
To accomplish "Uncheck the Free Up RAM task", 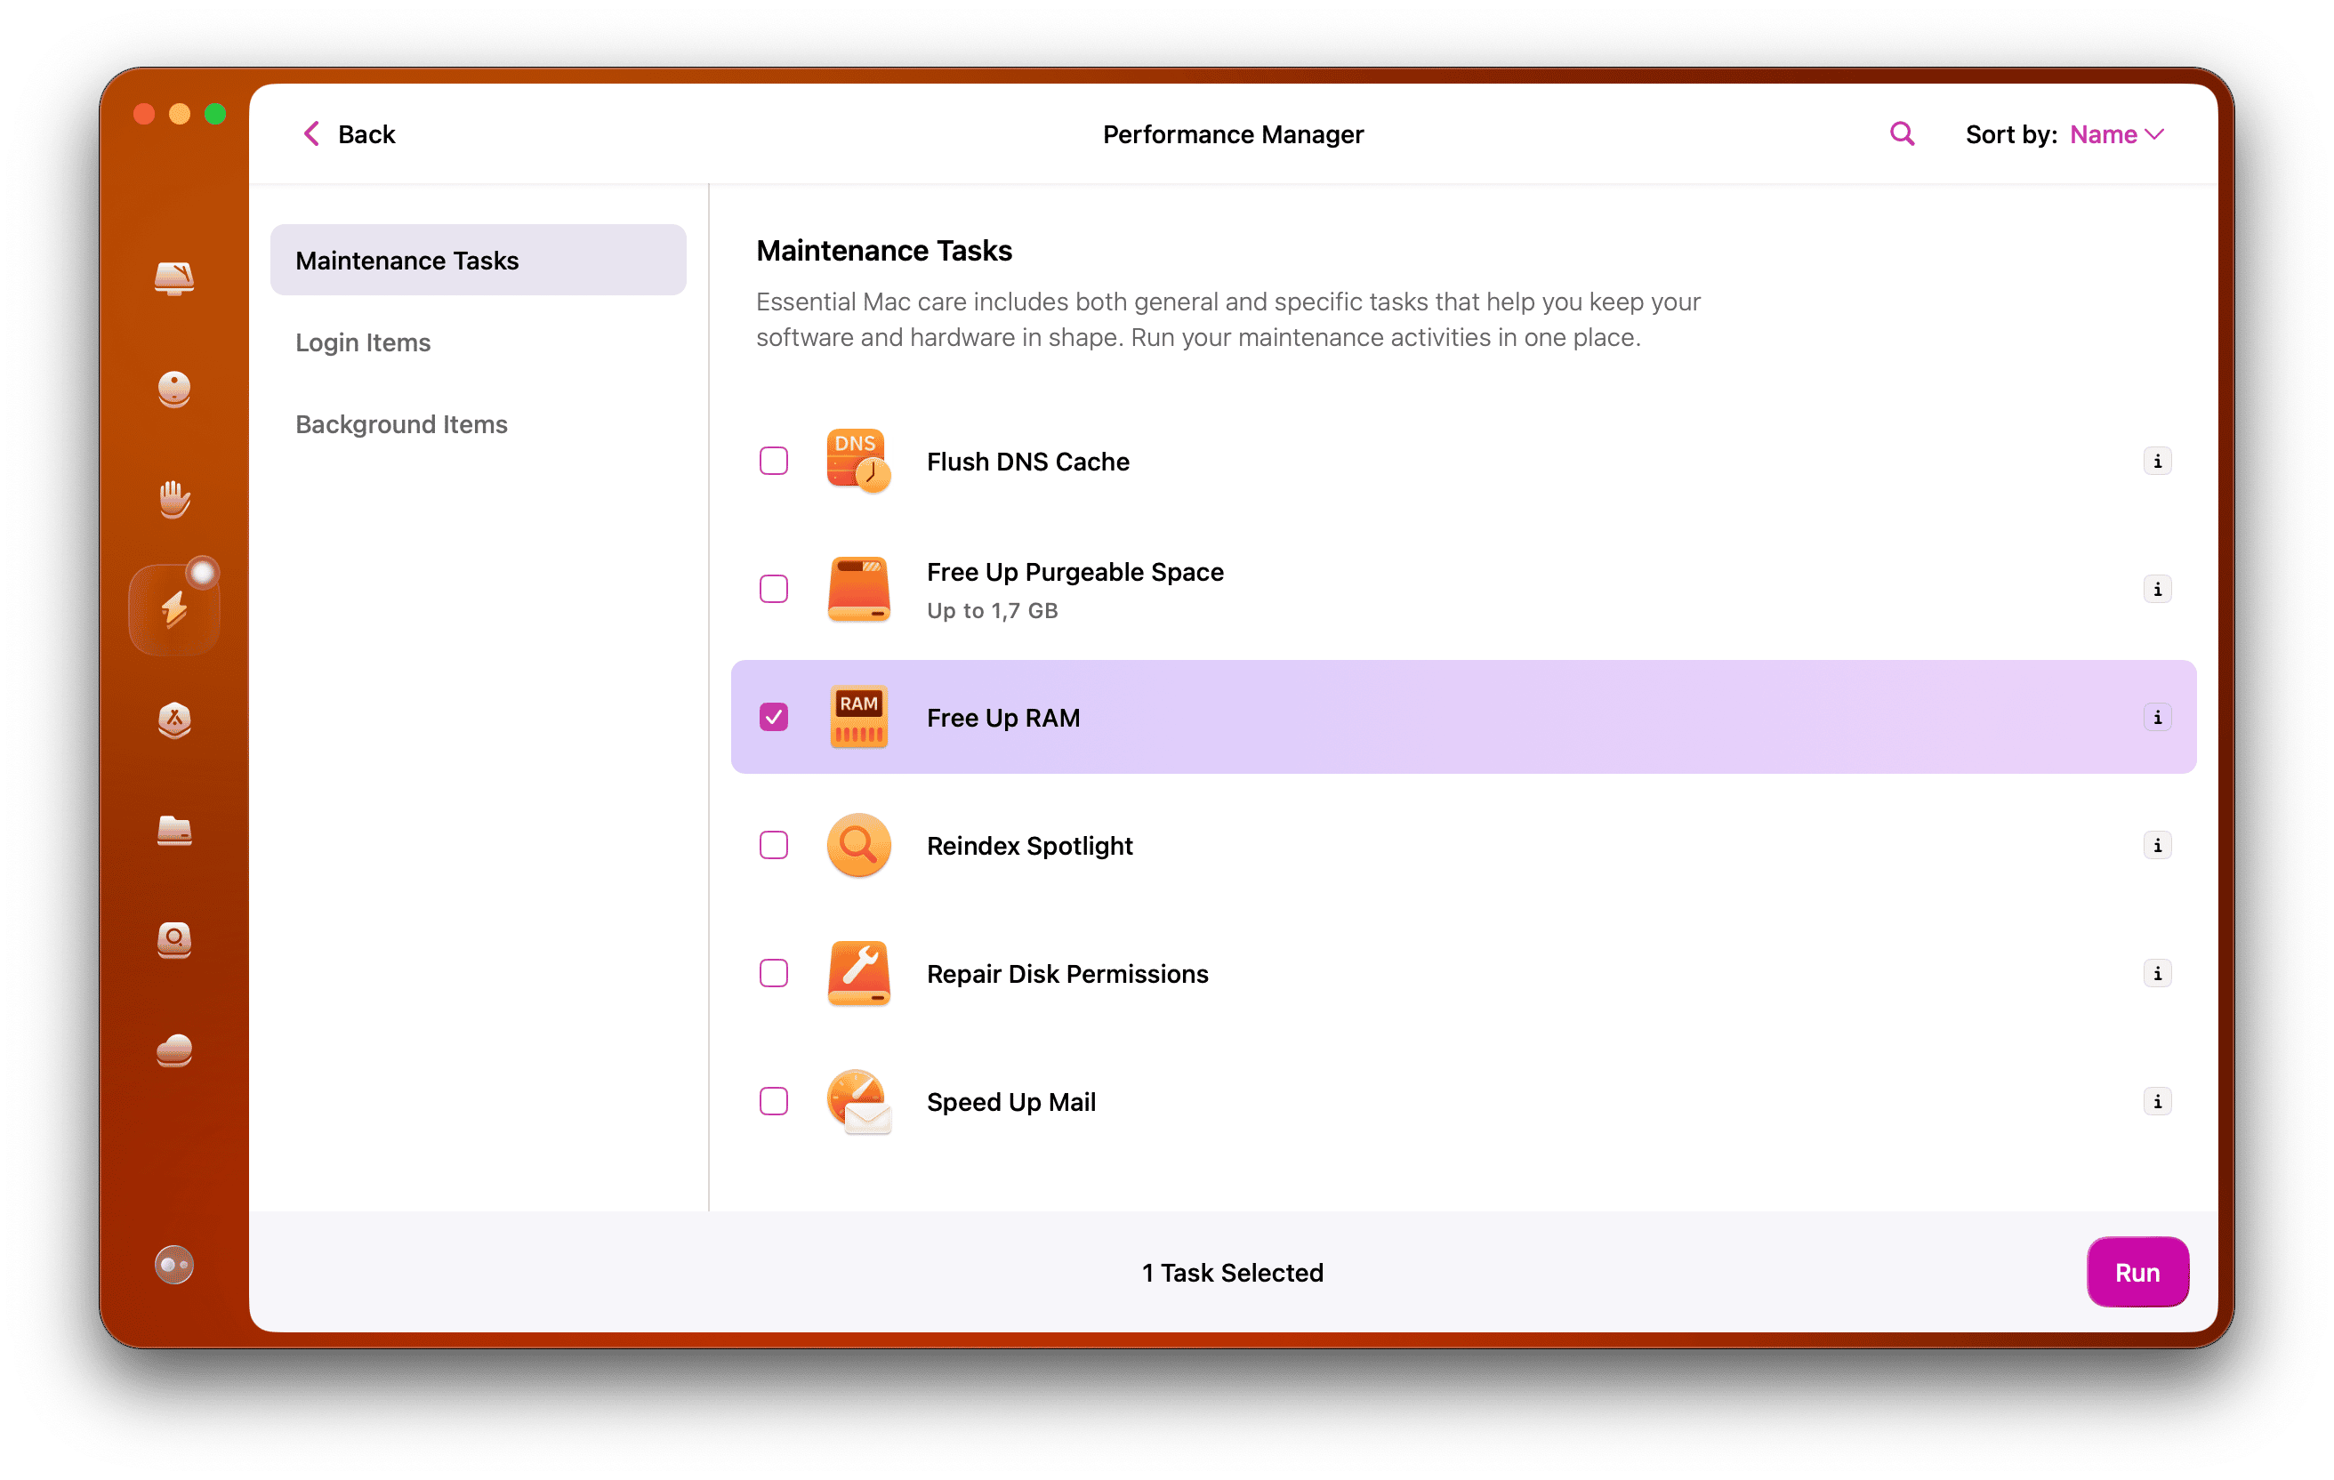I will pyautogui.click(x=774, y=717).
